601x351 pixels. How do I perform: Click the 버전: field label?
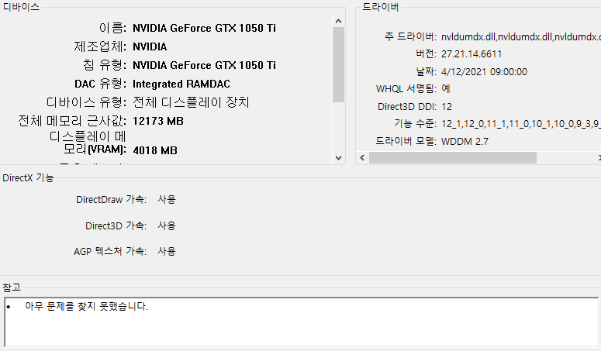point(427,54)
